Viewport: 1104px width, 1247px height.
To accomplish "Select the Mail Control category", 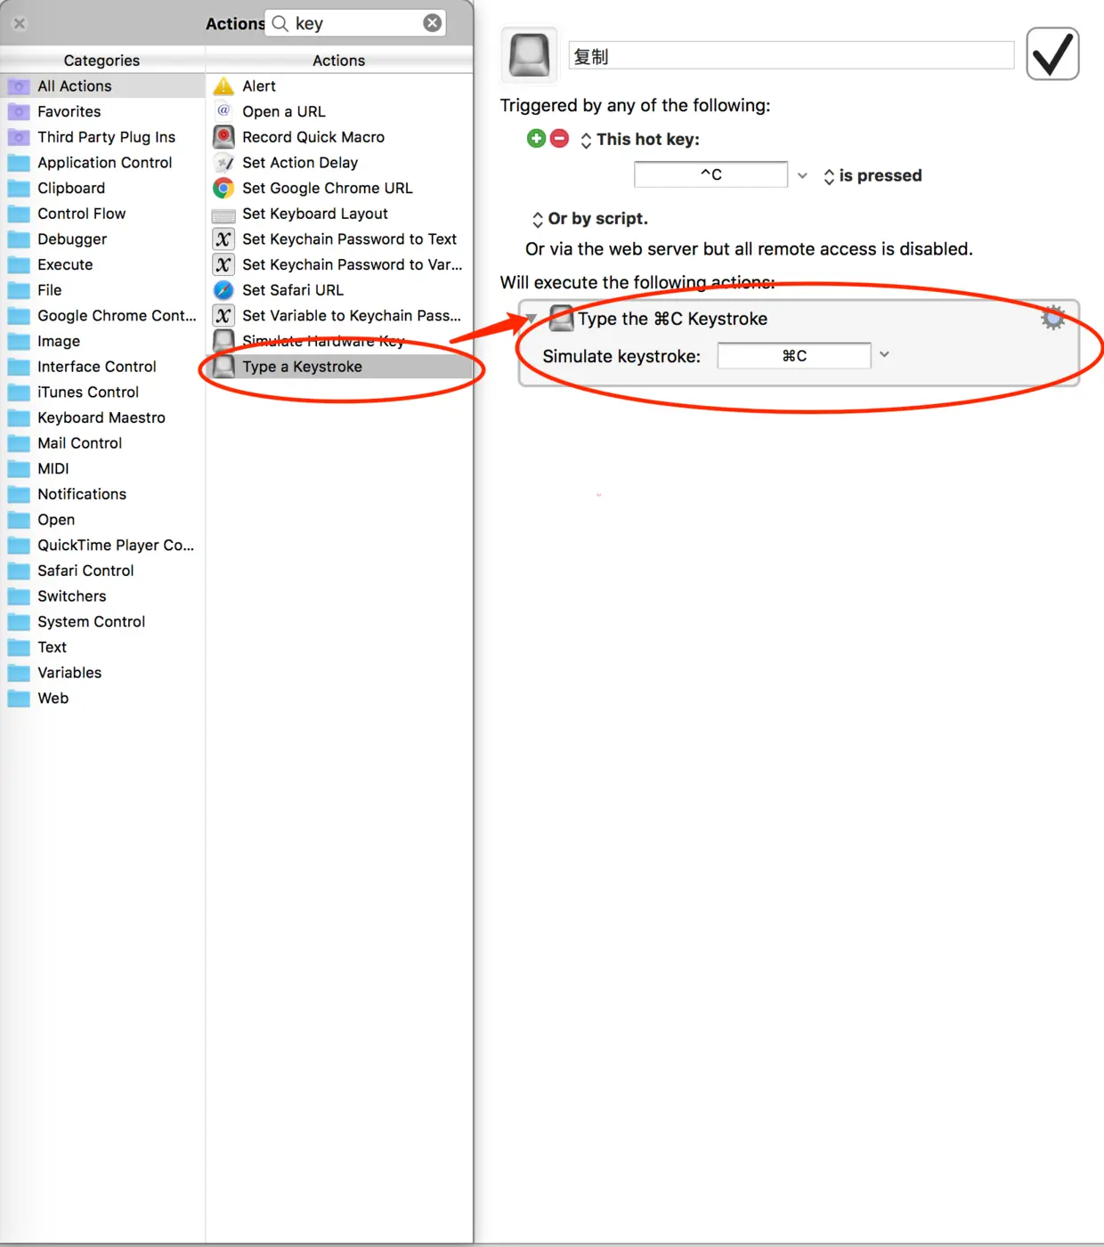I will (x=103, y=443).
